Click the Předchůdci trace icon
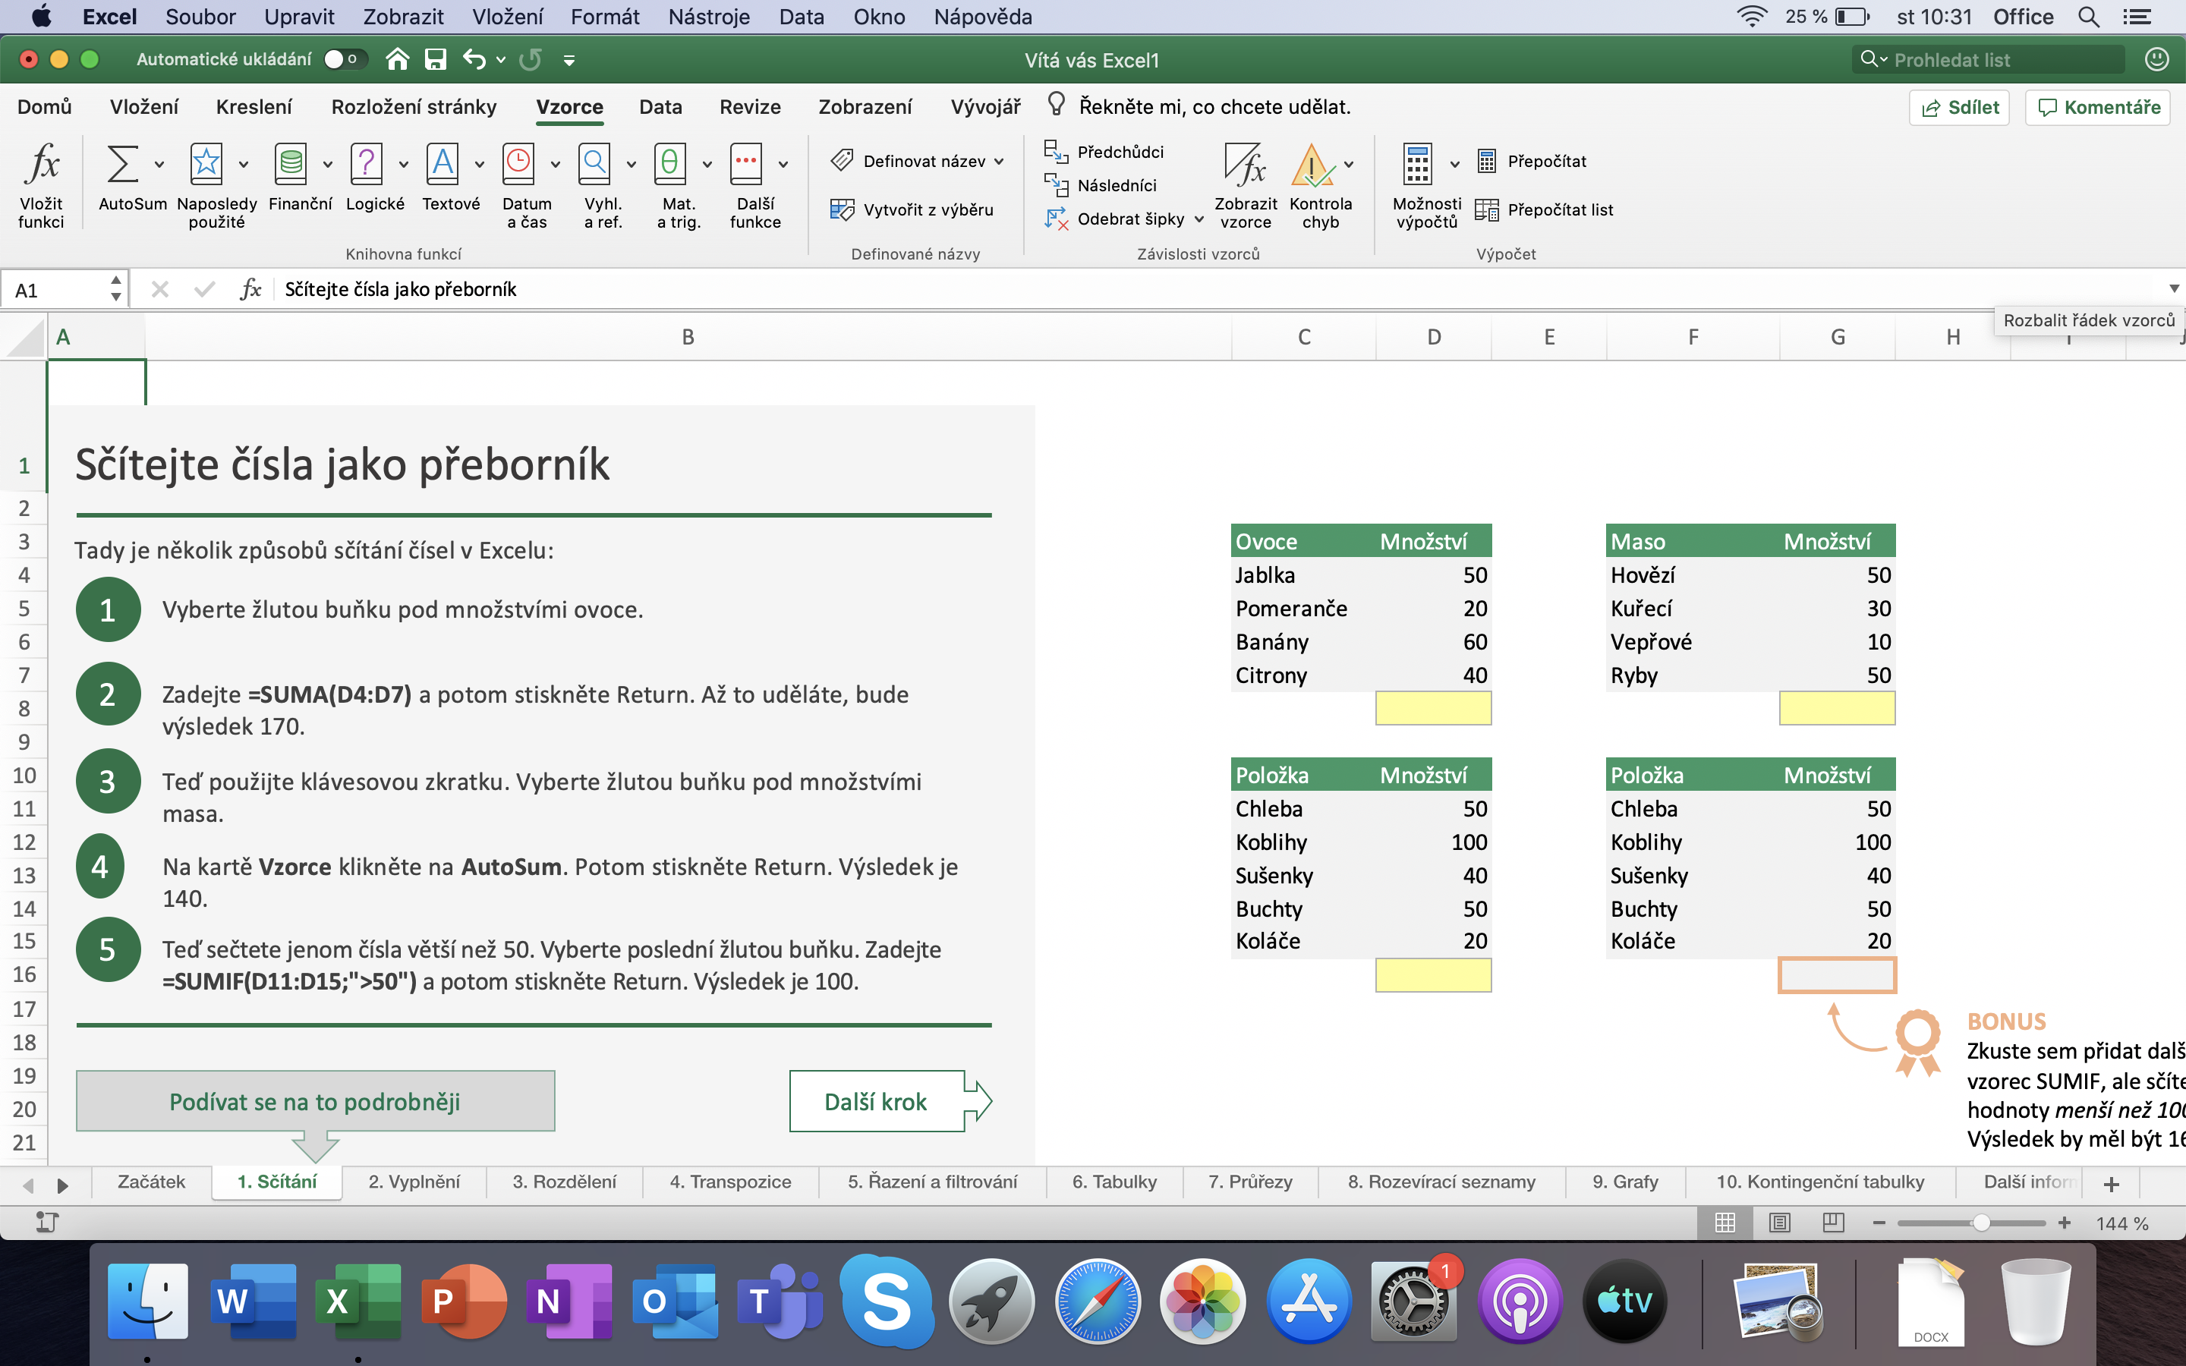The width and height of the screenshot is (2186, 1366). coord(1055,151)
